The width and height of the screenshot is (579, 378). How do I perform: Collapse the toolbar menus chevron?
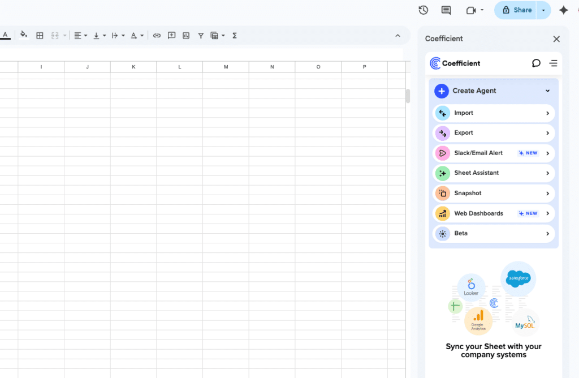click(397, 36)
